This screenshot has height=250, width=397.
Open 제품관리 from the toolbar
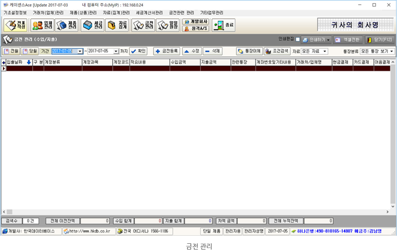(x=67, y=25)
